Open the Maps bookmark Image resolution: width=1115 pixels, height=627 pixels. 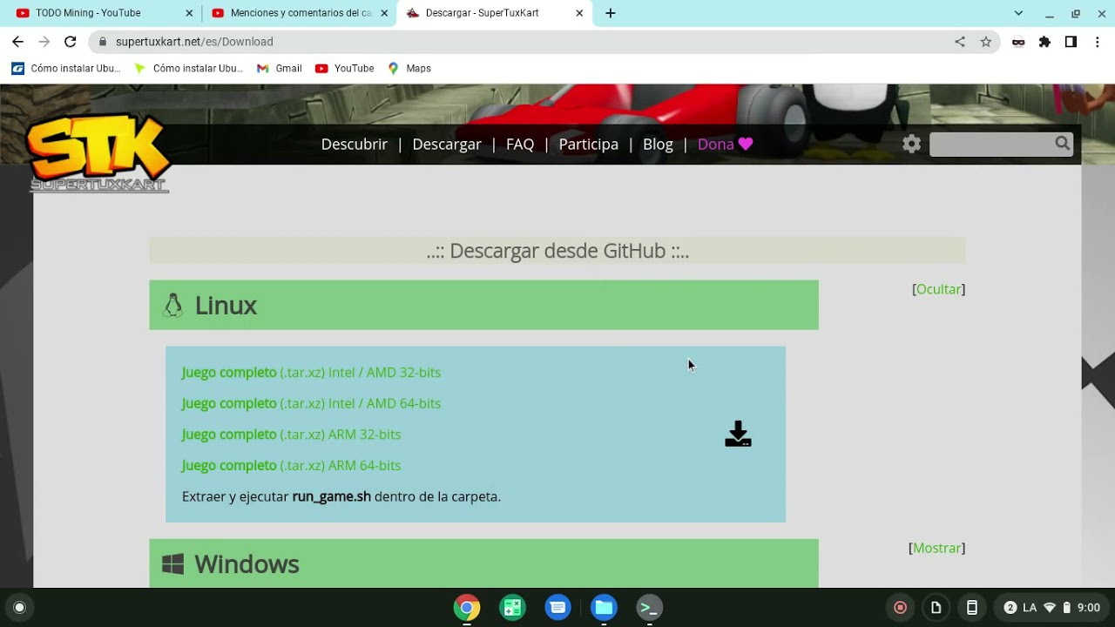pyautogui.click(x=409, y=68)
